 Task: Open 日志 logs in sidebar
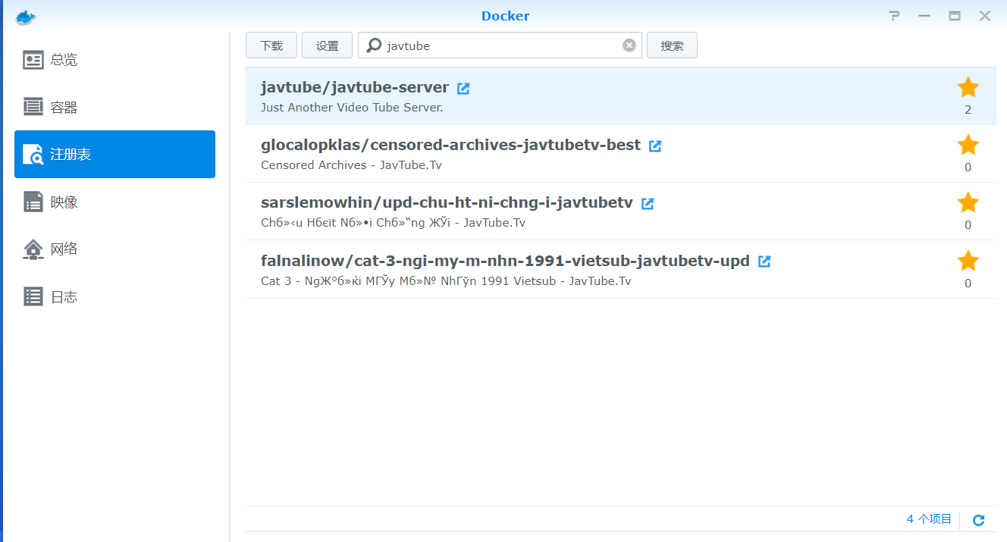(x=115, y=296)
